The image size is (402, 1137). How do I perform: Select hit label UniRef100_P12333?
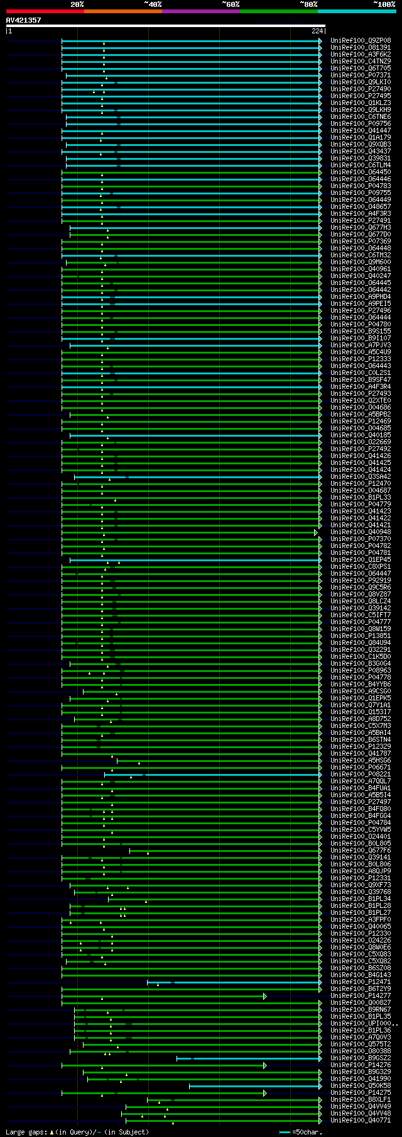[361, 359]
